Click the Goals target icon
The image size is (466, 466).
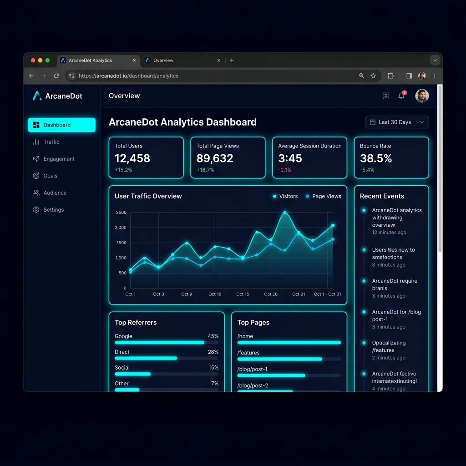coord(36,176)
